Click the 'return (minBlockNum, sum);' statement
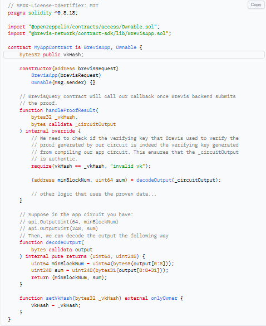Viewport: 266px width, 326px height. (x=69, y=278)
